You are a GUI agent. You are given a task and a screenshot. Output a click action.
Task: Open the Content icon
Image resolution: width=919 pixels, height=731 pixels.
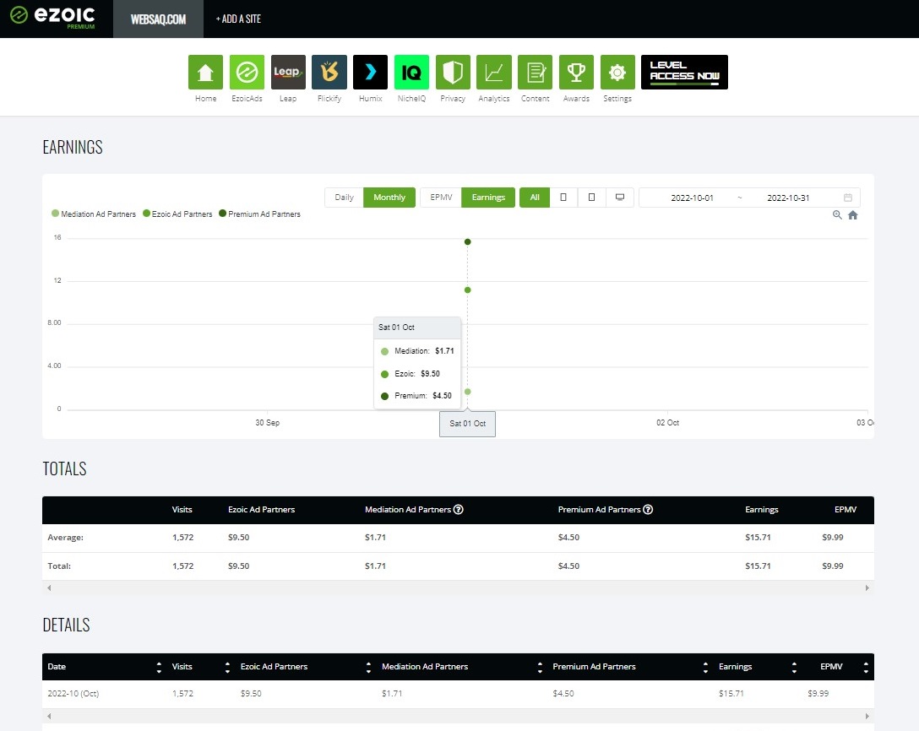[536, 72]
